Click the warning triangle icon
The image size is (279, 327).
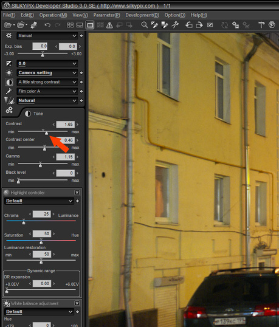109,26
